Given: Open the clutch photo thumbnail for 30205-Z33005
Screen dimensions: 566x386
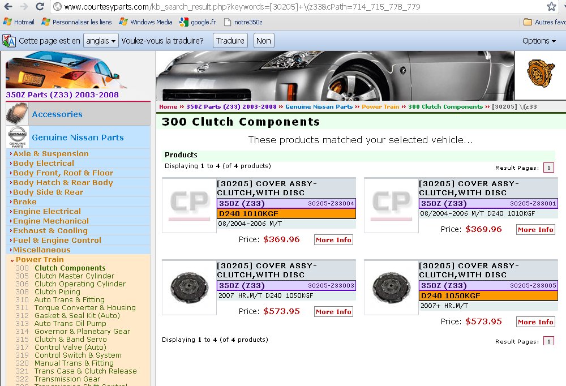Looking at the screenshot, I should tap(392, 288).
